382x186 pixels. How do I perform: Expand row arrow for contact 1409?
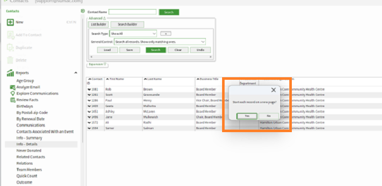click(89, 106)
